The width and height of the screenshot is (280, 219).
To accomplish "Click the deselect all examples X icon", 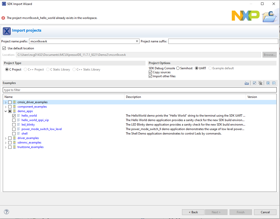I will coord(260,83).
